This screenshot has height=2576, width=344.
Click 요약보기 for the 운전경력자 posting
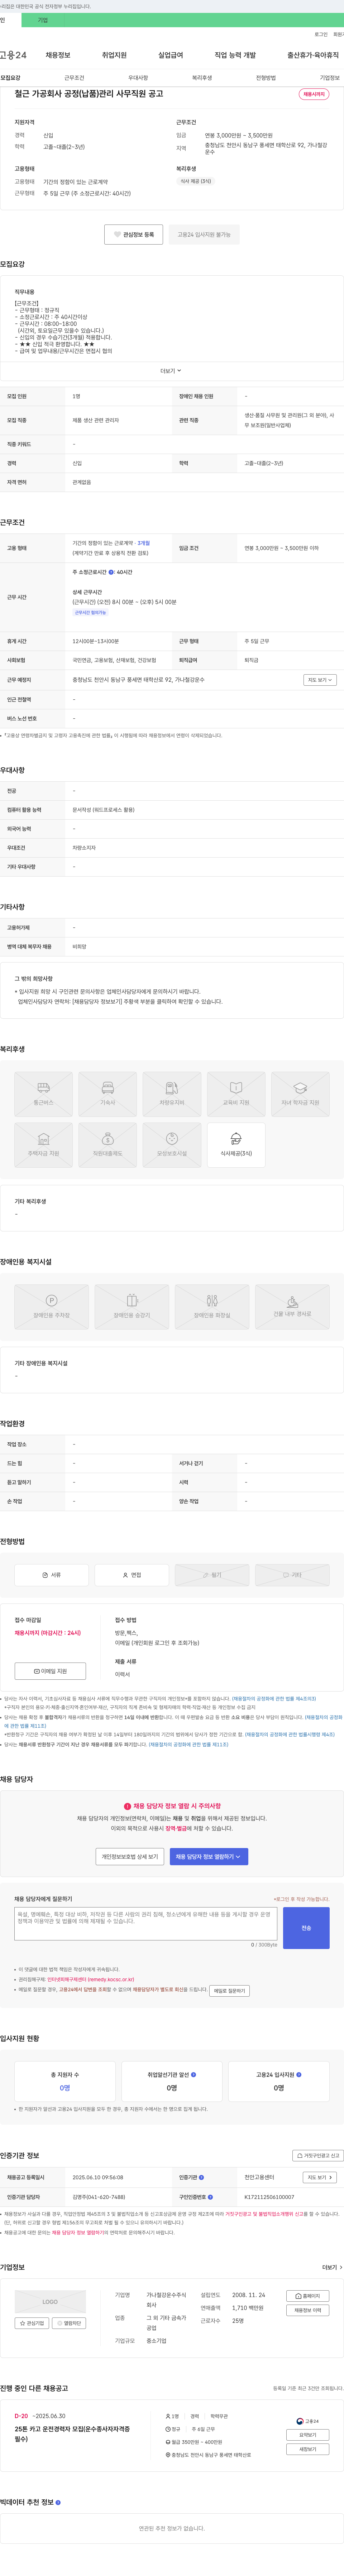(308, 2435)
